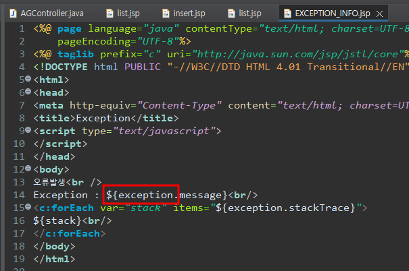Image resolution: width=409 pixels, height=271 pixels.
Task: Switch to the AGController.java editor tab
Action: (47, 13)
